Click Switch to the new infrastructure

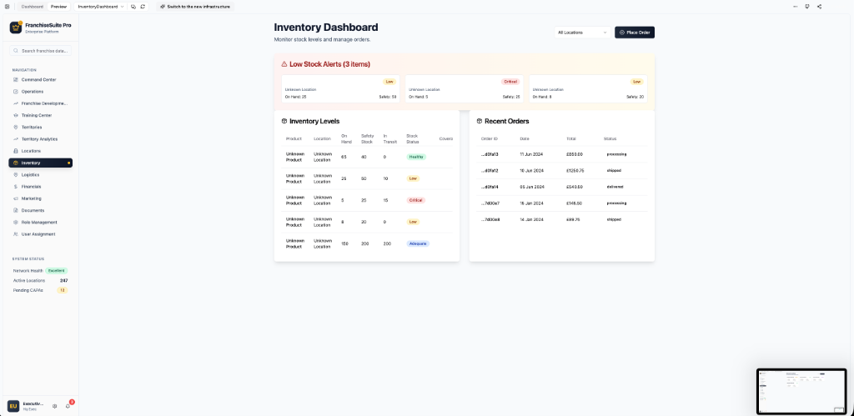[x=195, y=7]
